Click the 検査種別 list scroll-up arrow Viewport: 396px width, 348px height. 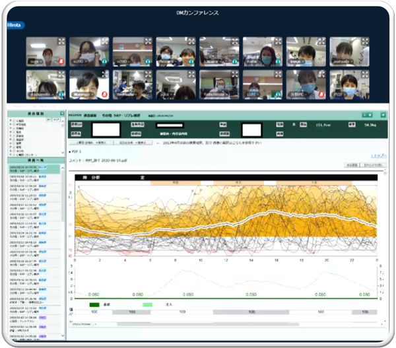click(63, 121)
